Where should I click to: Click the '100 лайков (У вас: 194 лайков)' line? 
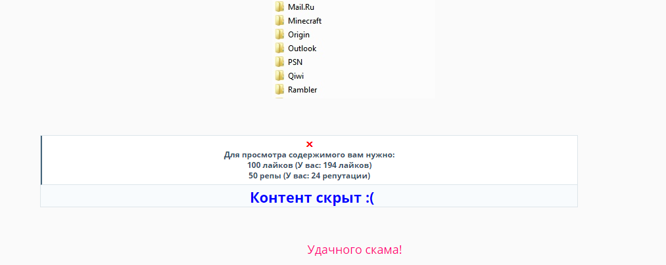tap(309, 165)
